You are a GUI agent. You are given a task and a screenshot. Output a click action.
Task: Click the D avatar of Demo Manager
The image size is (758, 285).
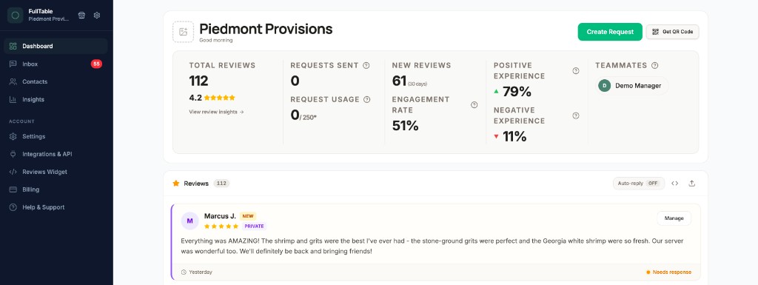604,86
